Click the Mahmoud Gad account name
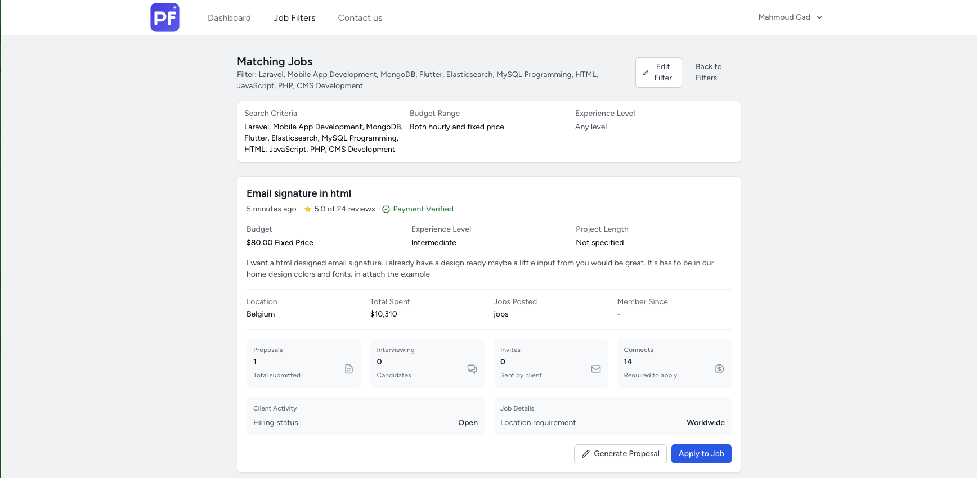Screen dimensions: 977x478 (x=784, y=17)
